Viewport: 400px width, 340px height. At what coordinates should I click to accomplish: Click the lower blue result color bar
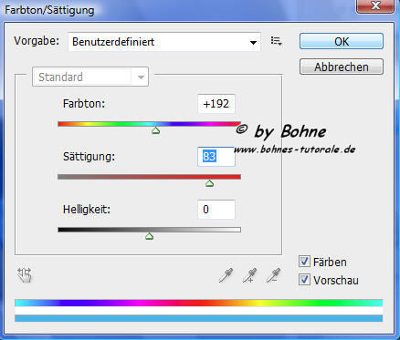point(198,318)
